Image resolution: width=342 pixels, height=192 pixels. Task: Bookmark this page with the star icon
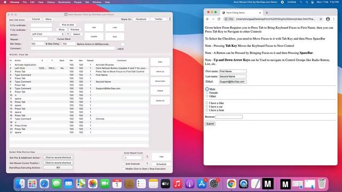[321, 19]
